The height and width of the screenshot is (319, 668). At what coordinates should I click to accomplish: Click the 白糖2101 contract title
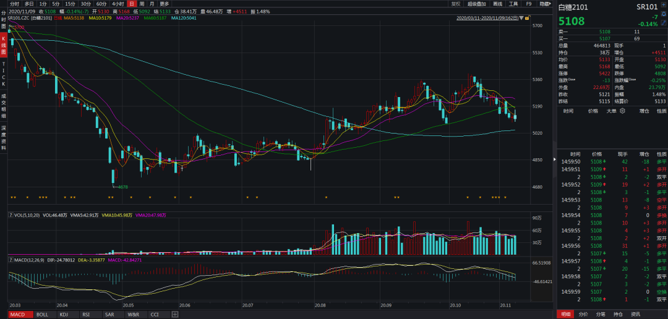click(x=574, y=8)
